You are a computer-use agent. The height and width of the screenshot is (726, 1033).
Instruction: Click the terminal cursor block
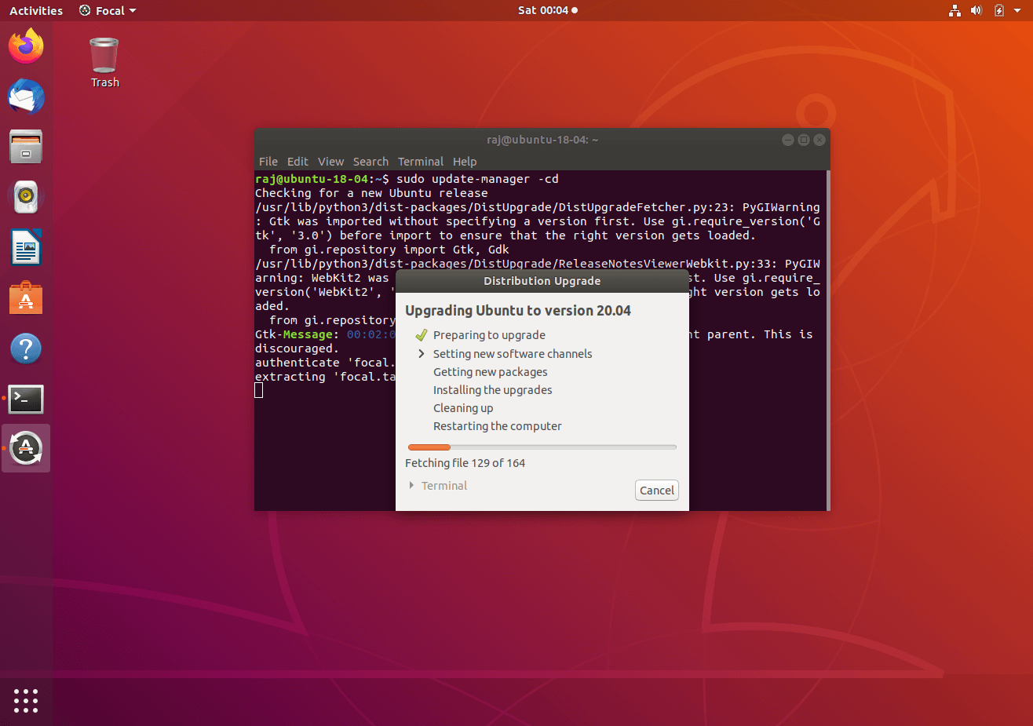click(259, 390)
